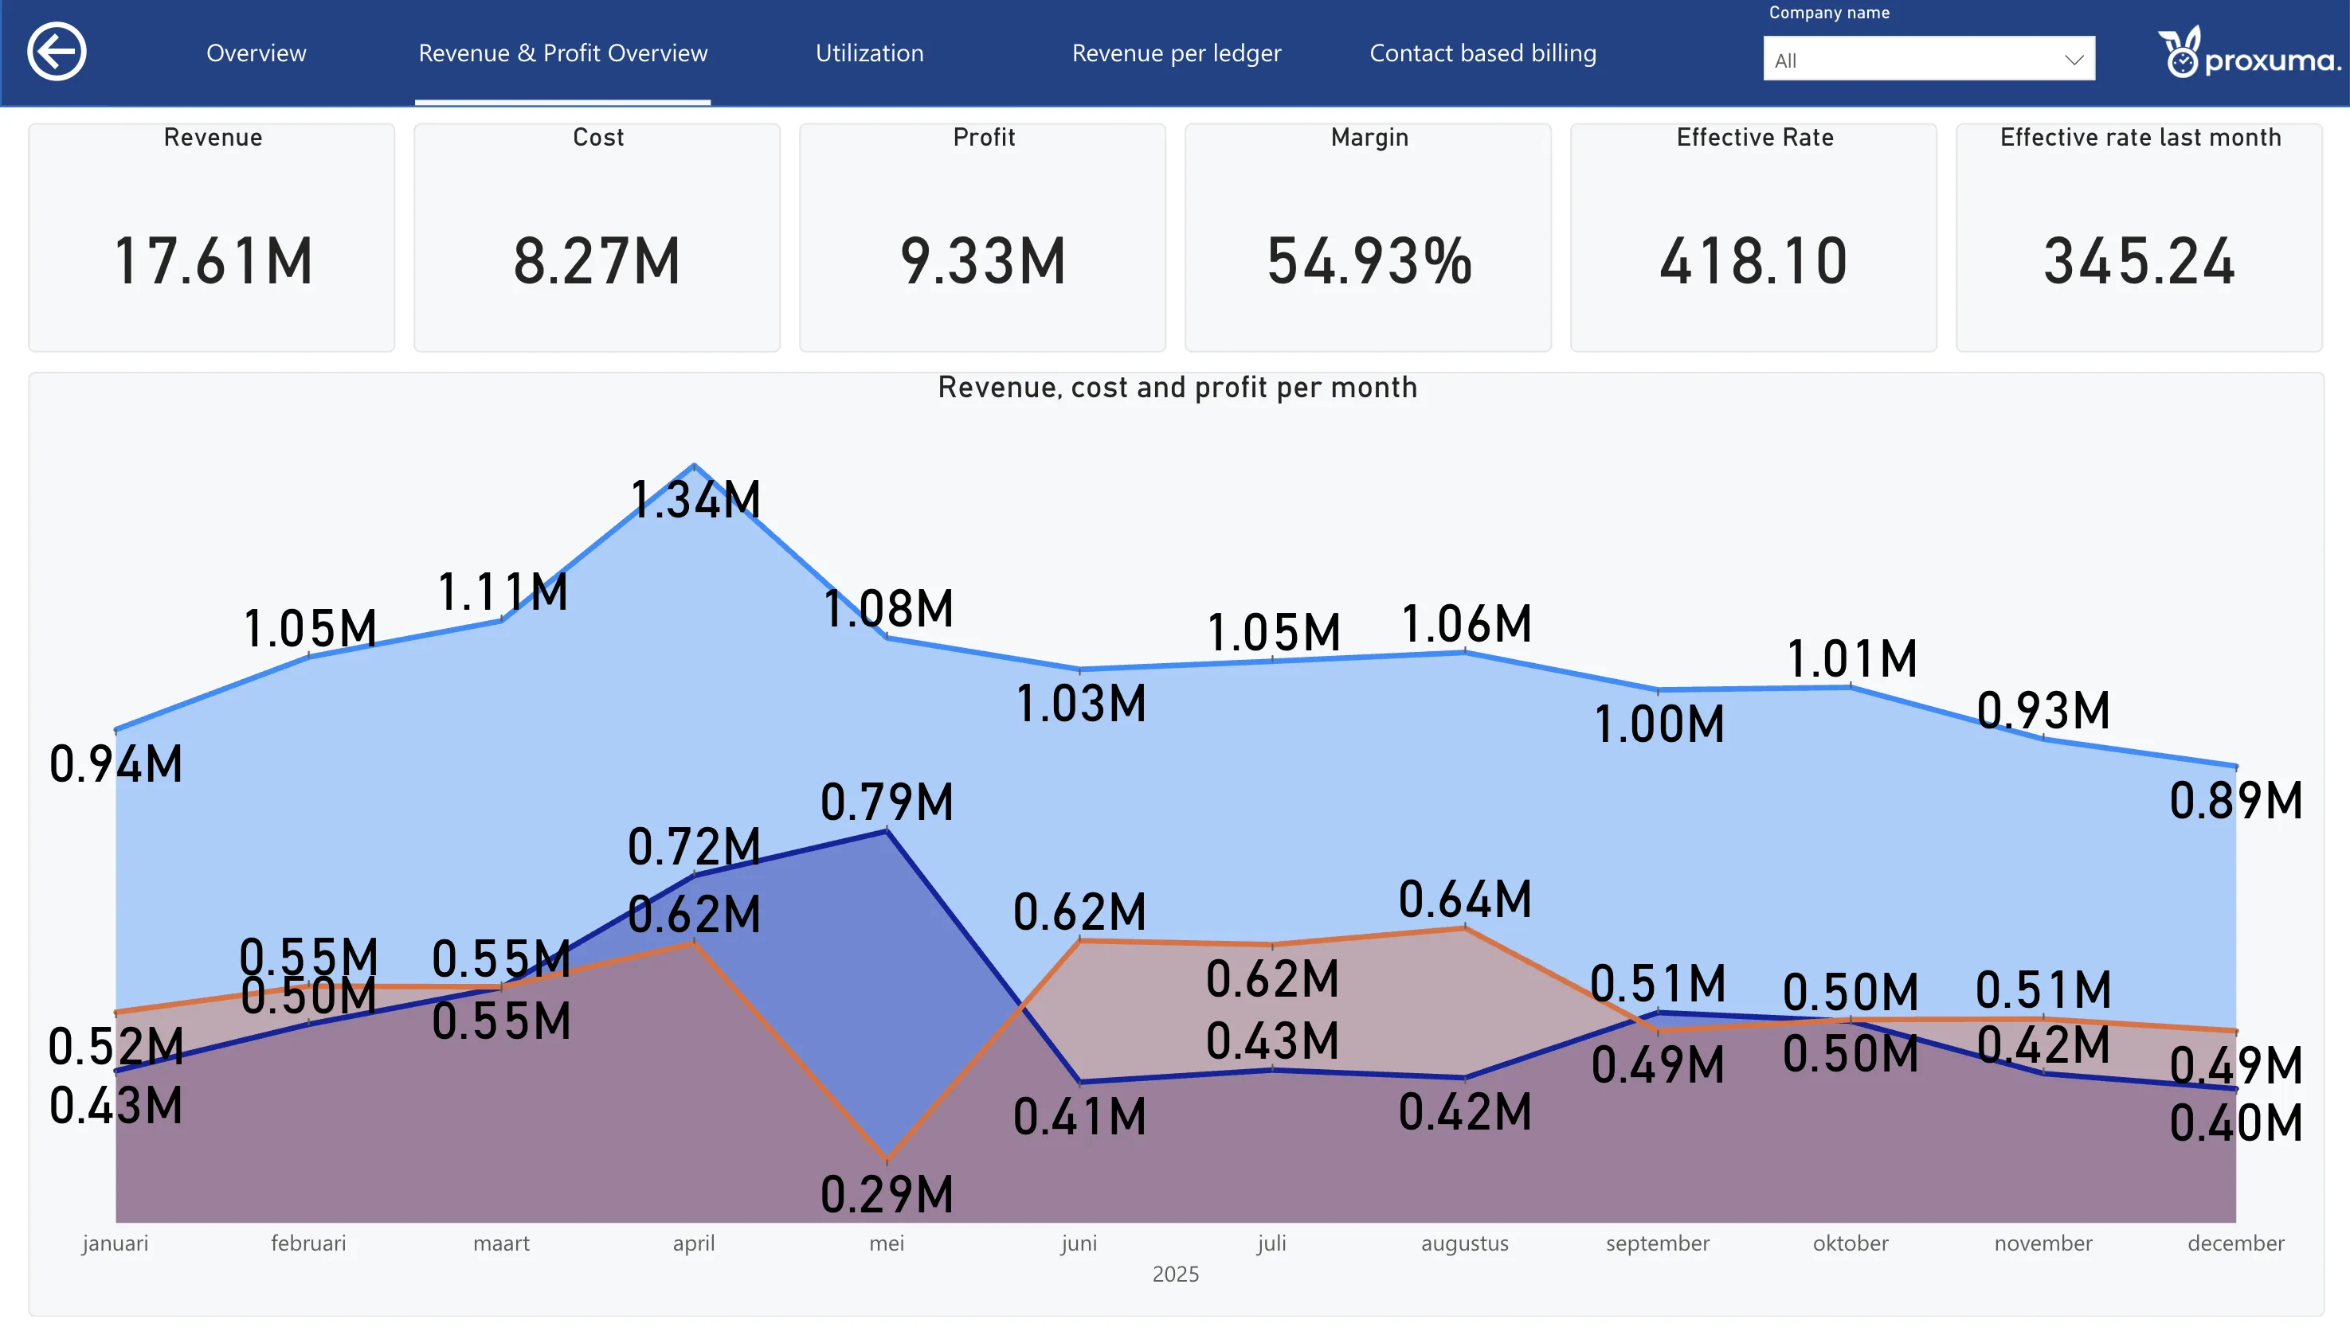Screen dimensions: 2350x1331
Task: Open the Revenue per ledger tab
Action: [1177, 53]
